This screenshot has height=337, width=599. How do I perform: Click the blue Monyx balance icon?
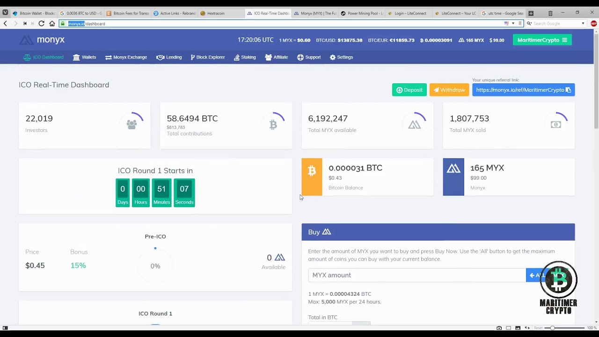click(453, 176)
